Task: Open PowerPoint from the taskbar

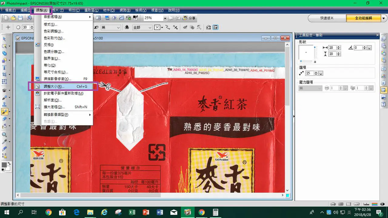Action: coord(146,212)
